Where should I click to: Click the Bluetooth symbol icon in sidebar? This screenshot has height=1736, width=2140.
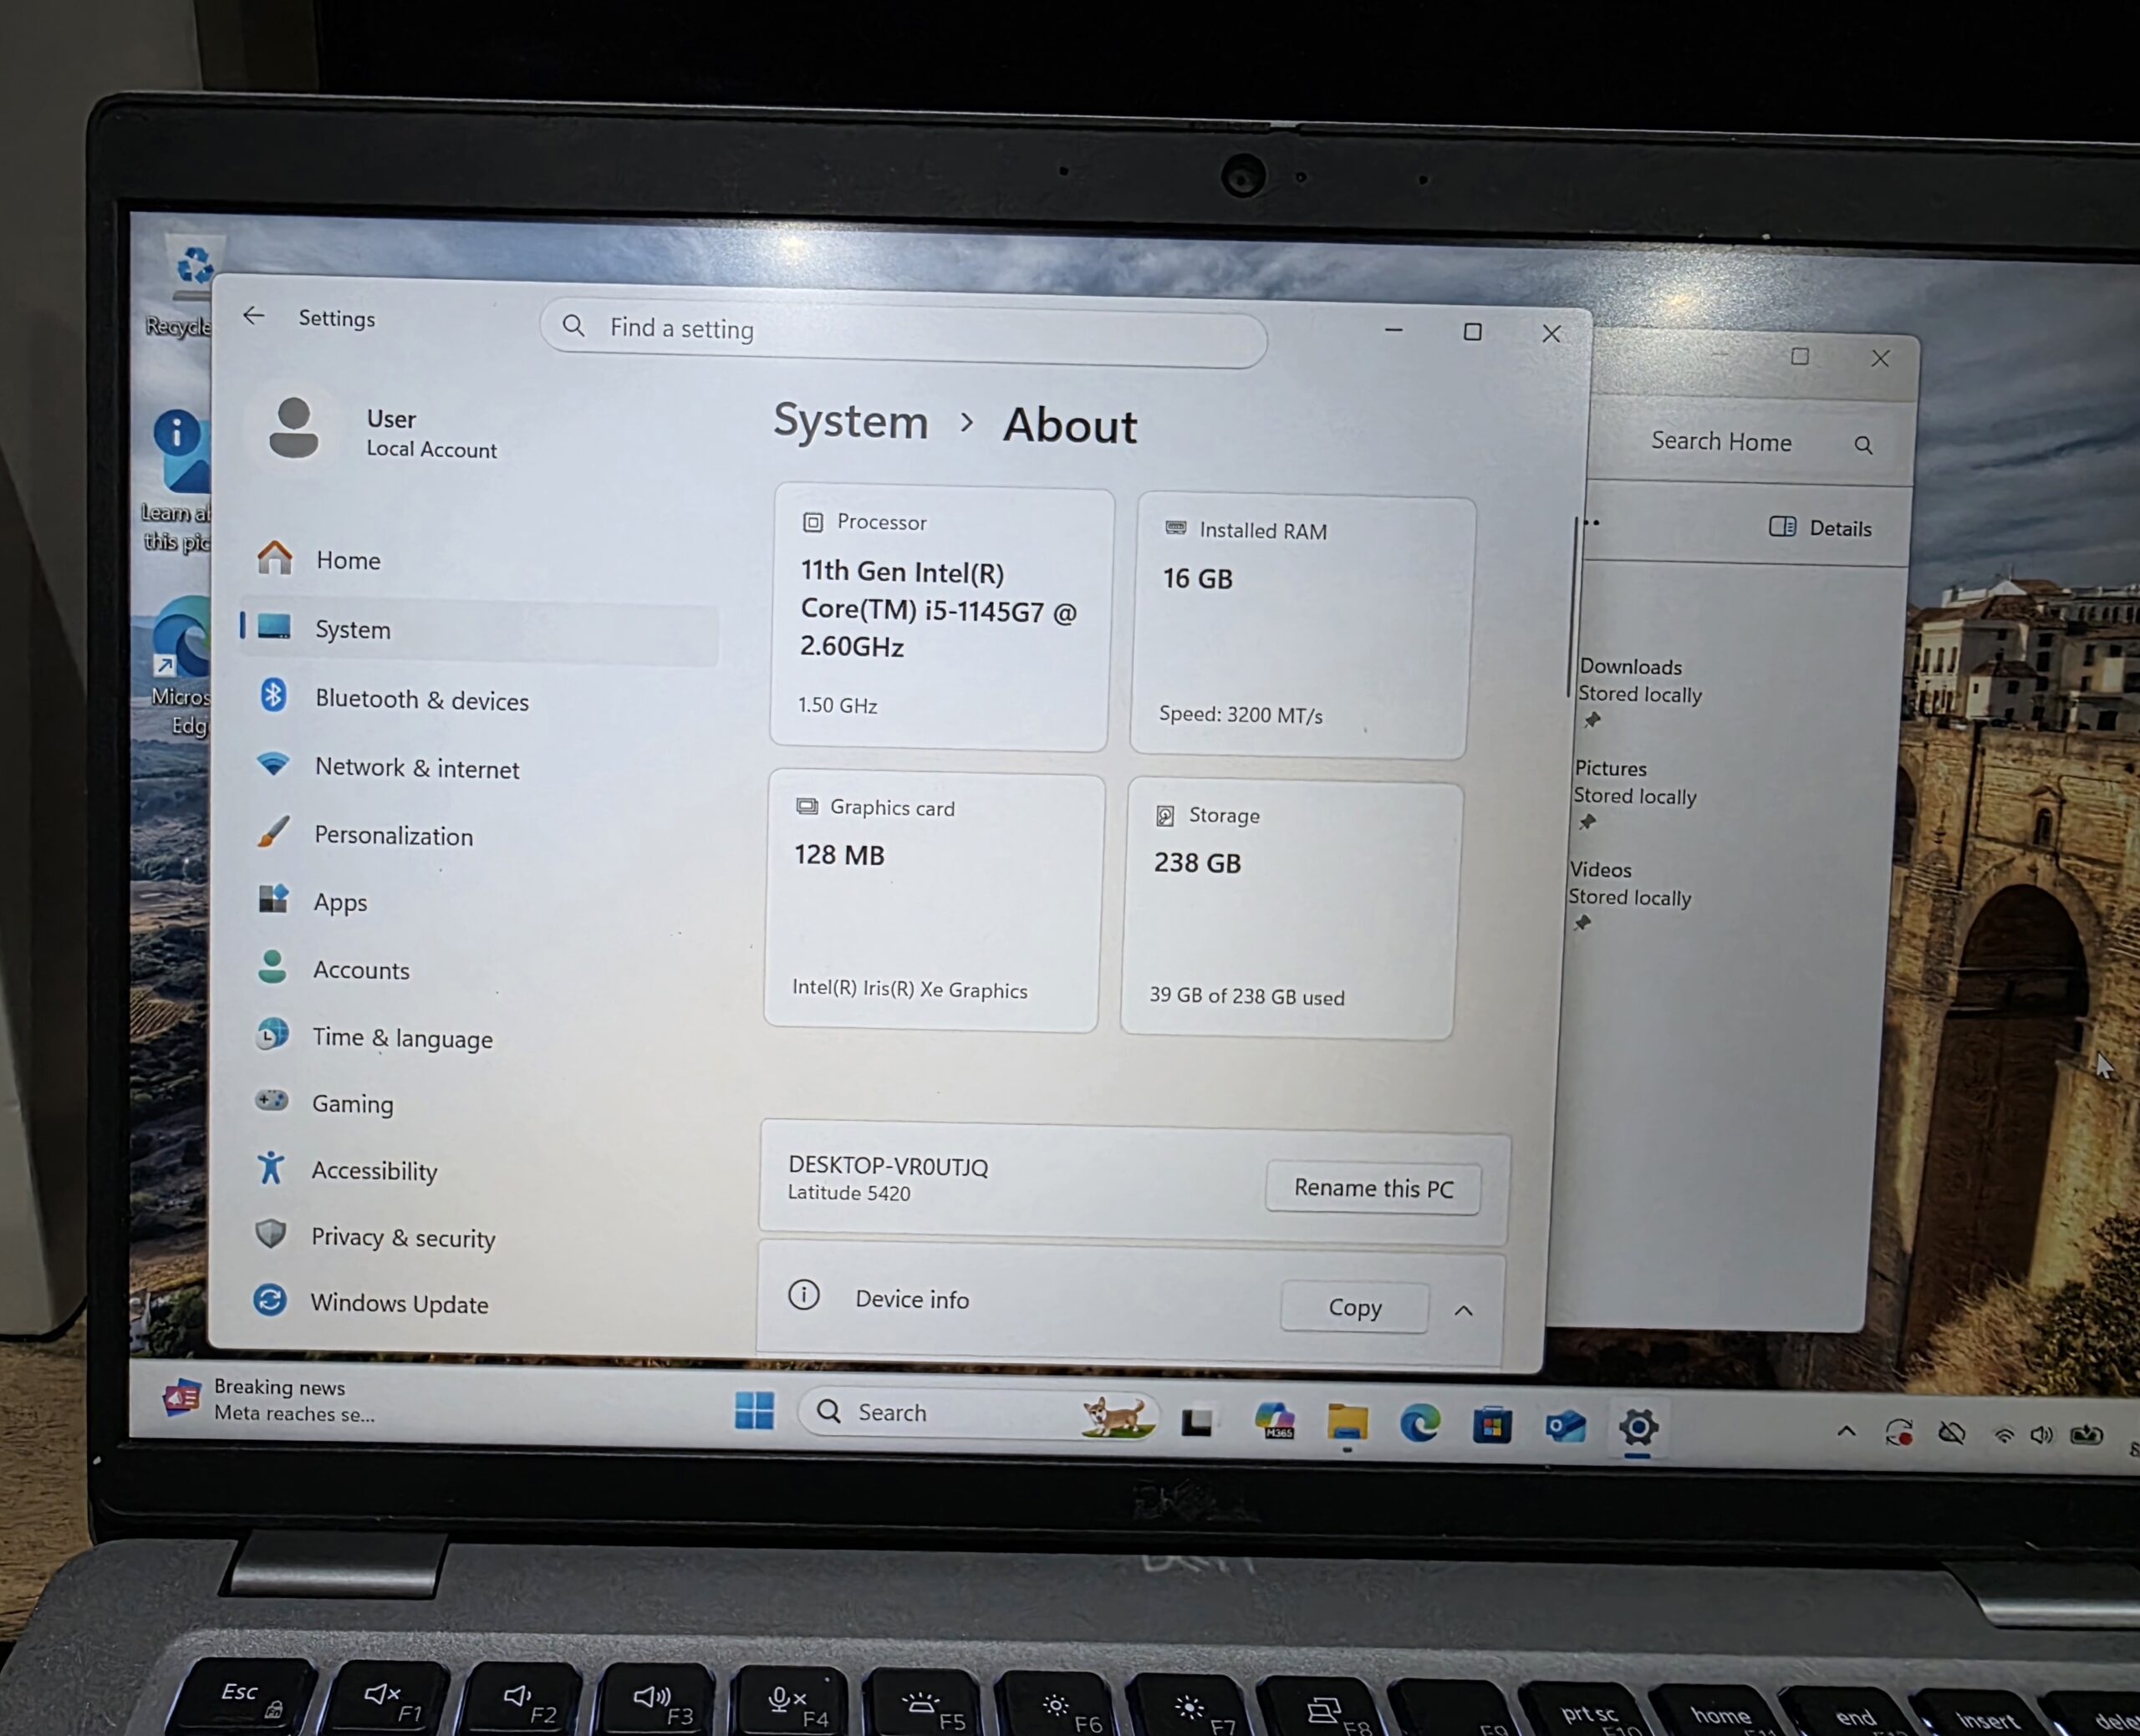point(273,695)
